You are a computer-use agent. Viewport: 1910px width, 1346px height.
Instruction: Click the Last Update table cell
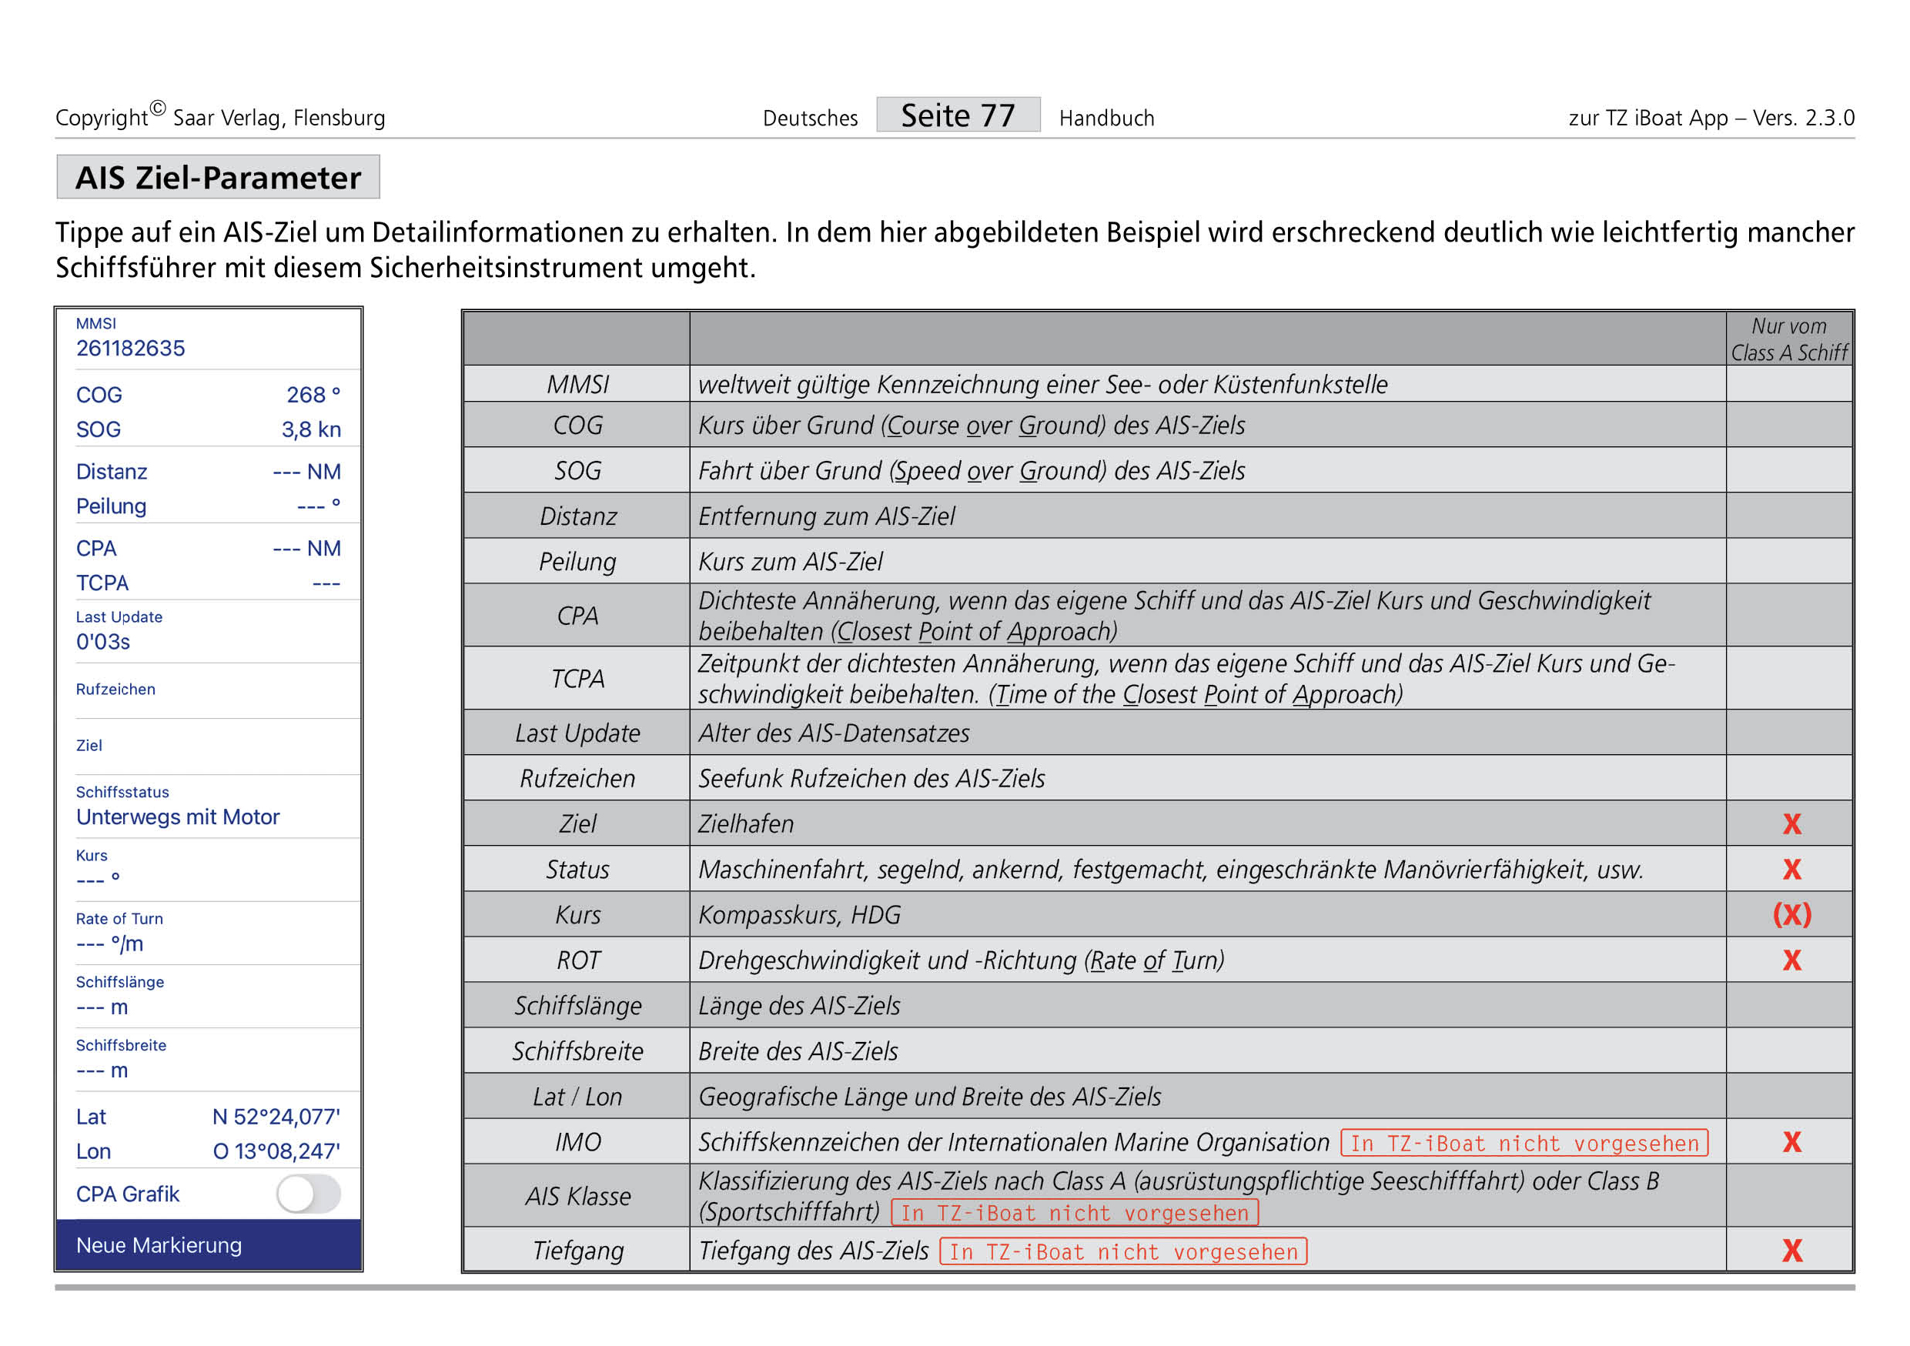click(x=577, y=733)
